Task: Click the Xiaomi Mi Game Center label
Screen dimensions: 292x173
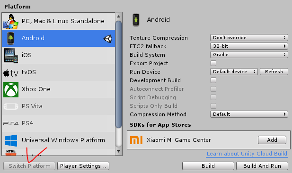Action: tap(179, 140)
